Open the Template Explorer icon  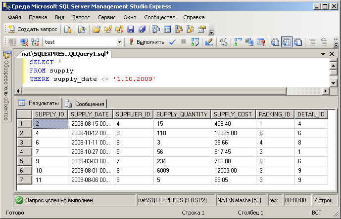[x=190, y=29]
